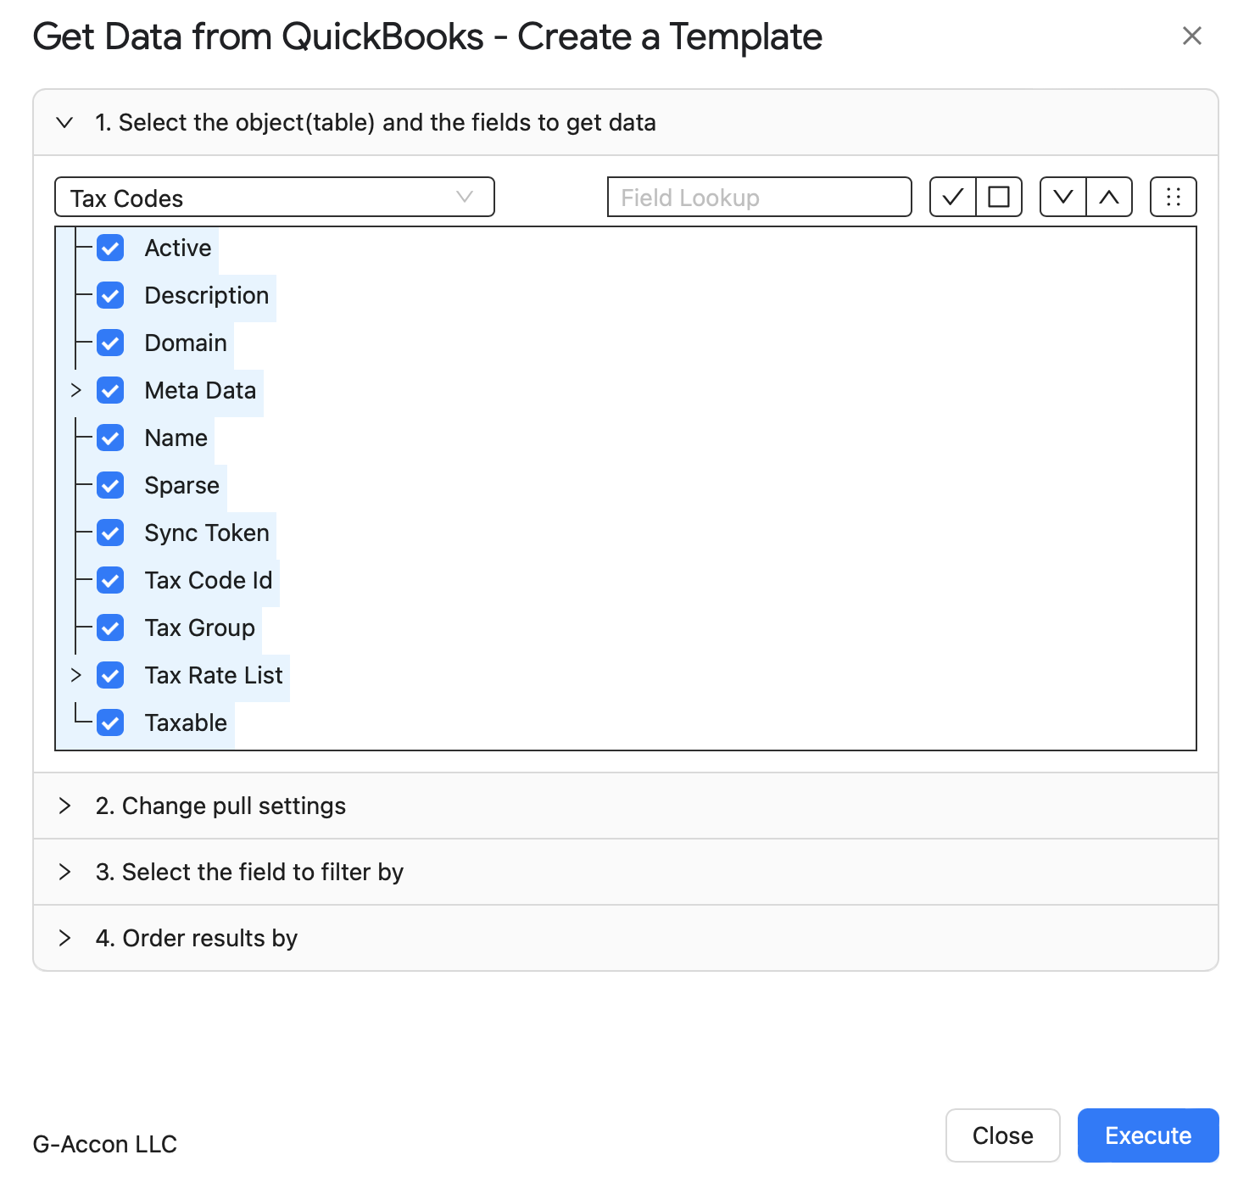This screenshot has width=1238, height=1177.
Task: Select the Taxable field label
Action: [186, 722]
